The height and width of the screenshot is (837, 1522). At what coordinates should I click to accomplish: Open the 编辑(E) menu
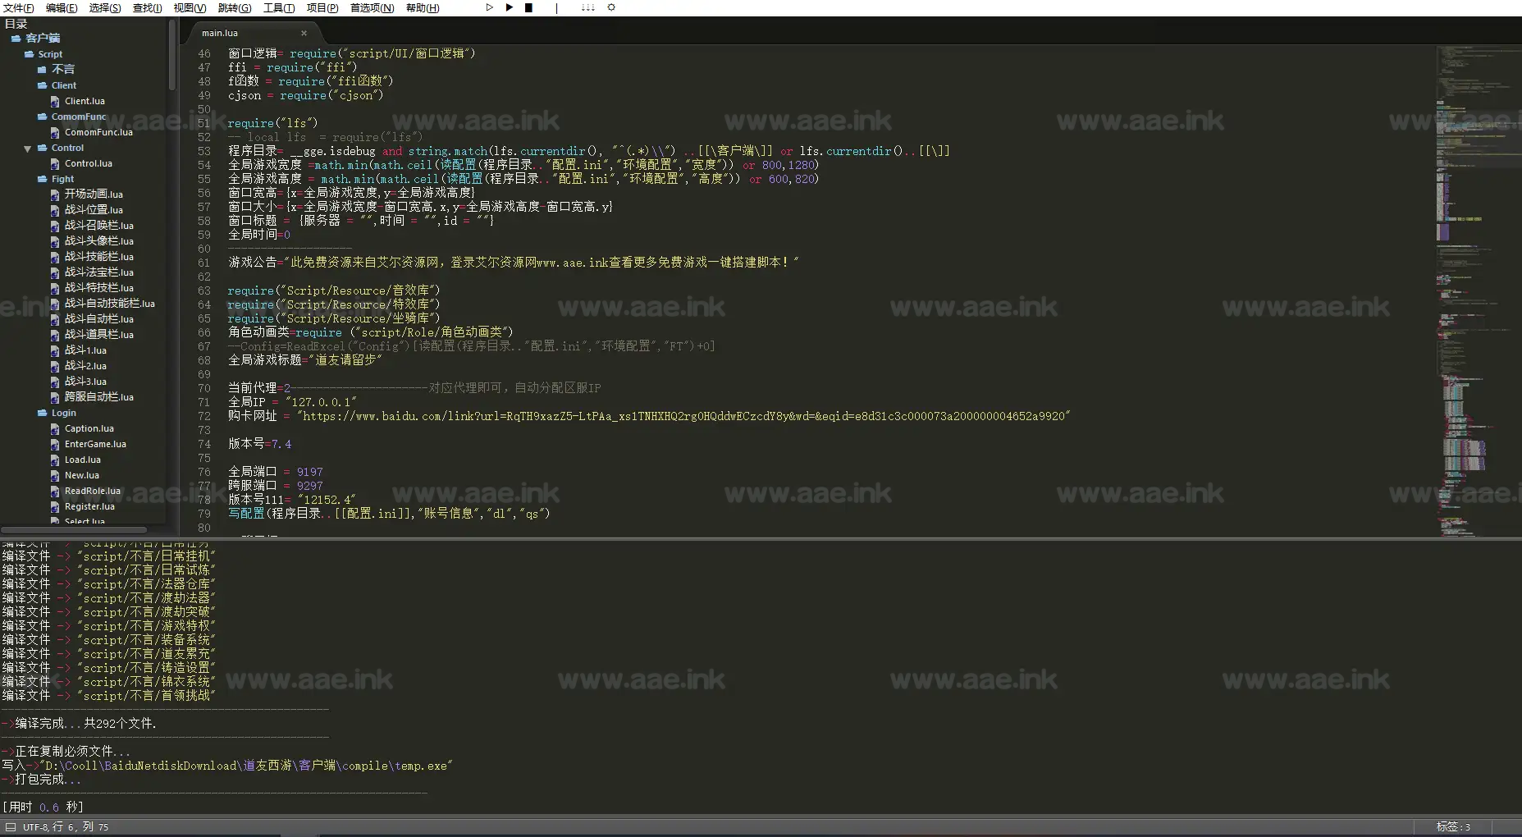click(x=62, y=8)
